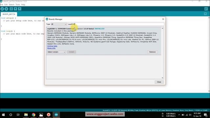Click the network icon in system tray
210x118 pixels.
click(187, 115)
